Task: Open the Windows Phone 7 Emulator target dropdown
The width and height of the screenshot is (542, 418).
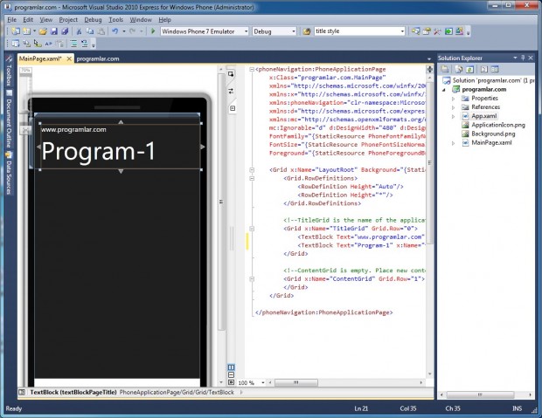Action: (x=247, y=31)
